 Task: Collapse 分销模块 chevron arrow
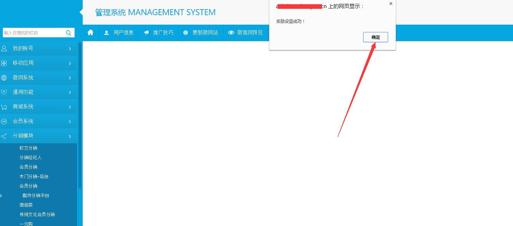[x=70, y=136]
